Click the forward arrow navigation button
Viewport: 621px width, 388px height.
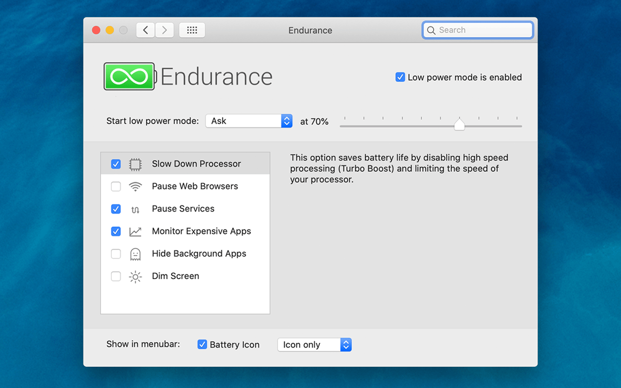[x=165, y=30]
